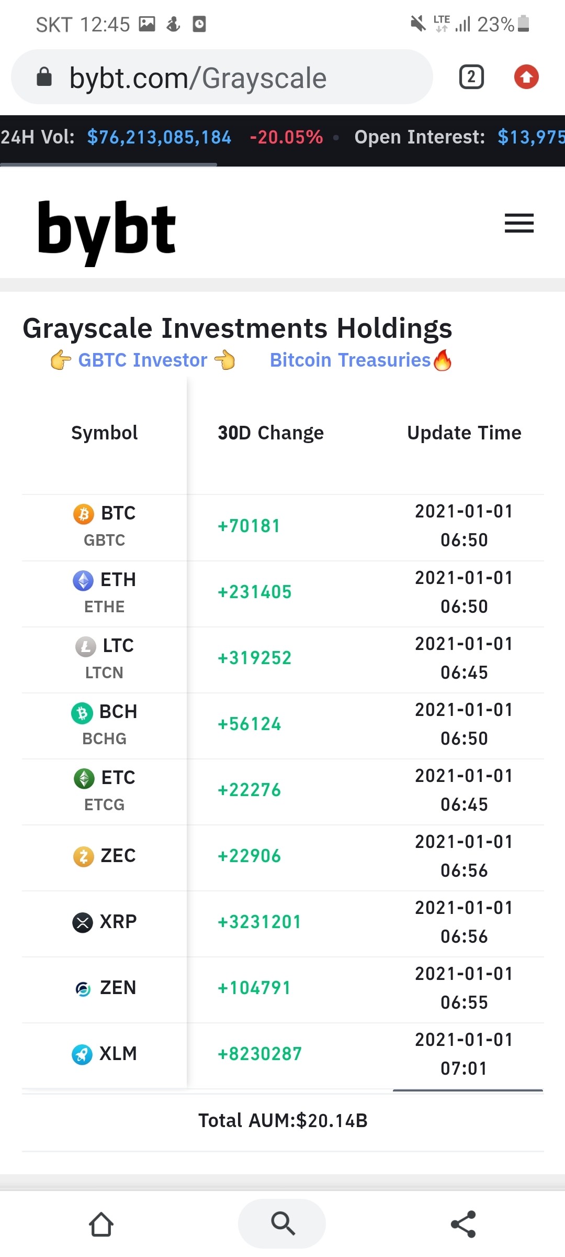Tap the tab switcher showing 2 tabs

471,77
